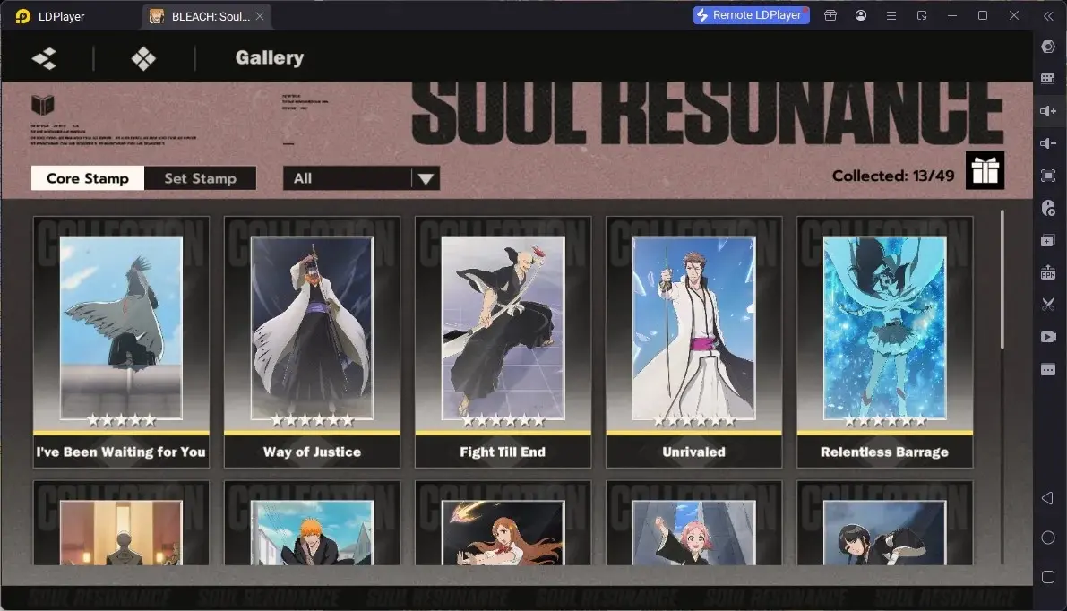Click the dropdown arrow beside All
The height and width of the screenshot is (611, 1067).
coord(426,179)
